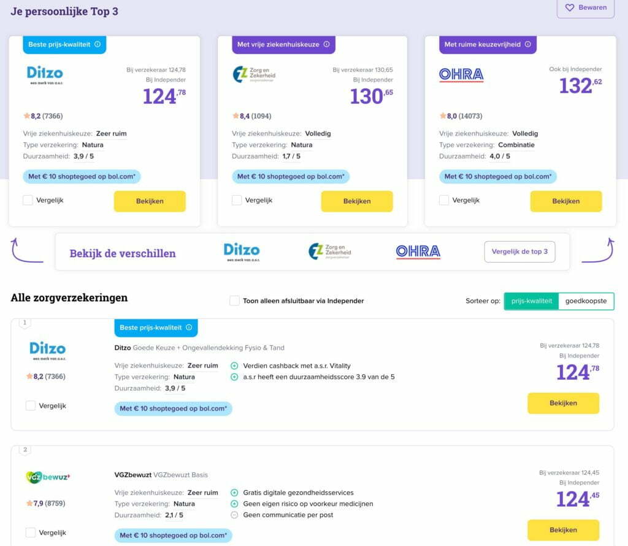Click Bekijken for VGZbewuzt Basis listing
This screenshot has width=628, height=546.
point(563,530)
